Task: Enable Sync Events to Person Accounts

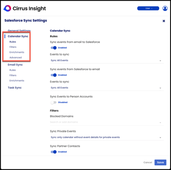Action: point(53,102)
